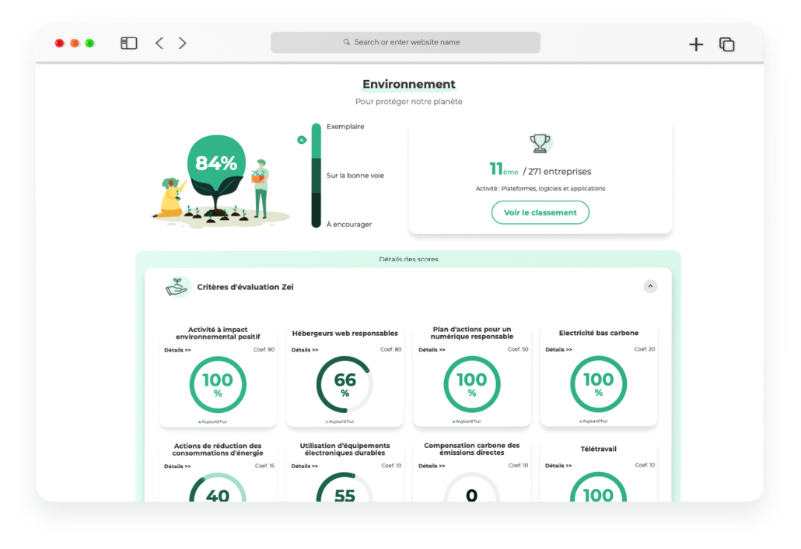Click the Pour protéger notre planète subtitle
This screenshot has height=549, width=801.
409,102
